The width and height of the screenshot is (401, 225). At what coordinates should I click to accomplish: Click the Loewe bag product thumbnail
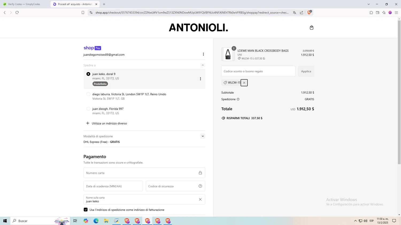pos(228,54)
